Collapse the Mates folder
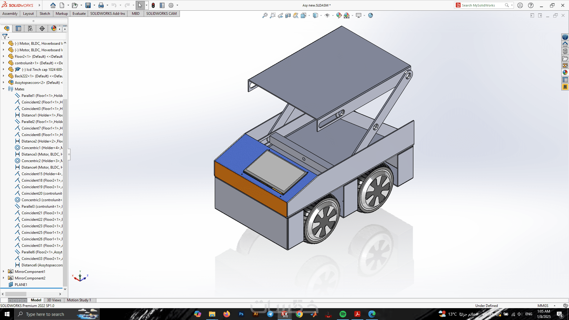The image size is (569, 320). (x=4, y=89)
